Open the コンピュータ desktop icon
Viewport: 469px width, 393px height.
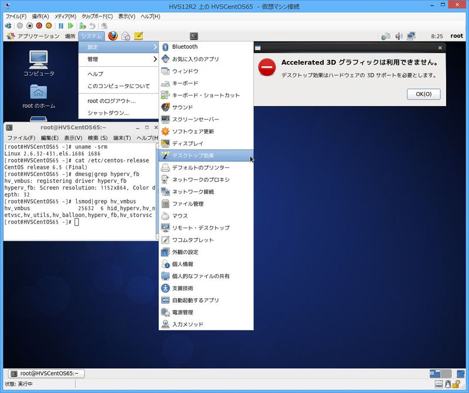click(x=39, y=63)
